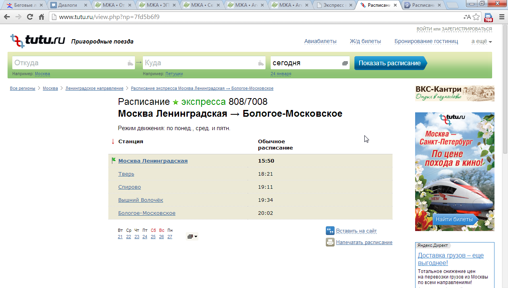Open the Авиабилеты menu item
The height and width of the screenshot is (288, 508).
click(320, 42)
